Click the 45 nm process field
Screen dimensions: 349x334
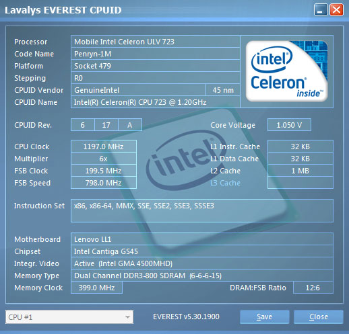click(223, 90)
